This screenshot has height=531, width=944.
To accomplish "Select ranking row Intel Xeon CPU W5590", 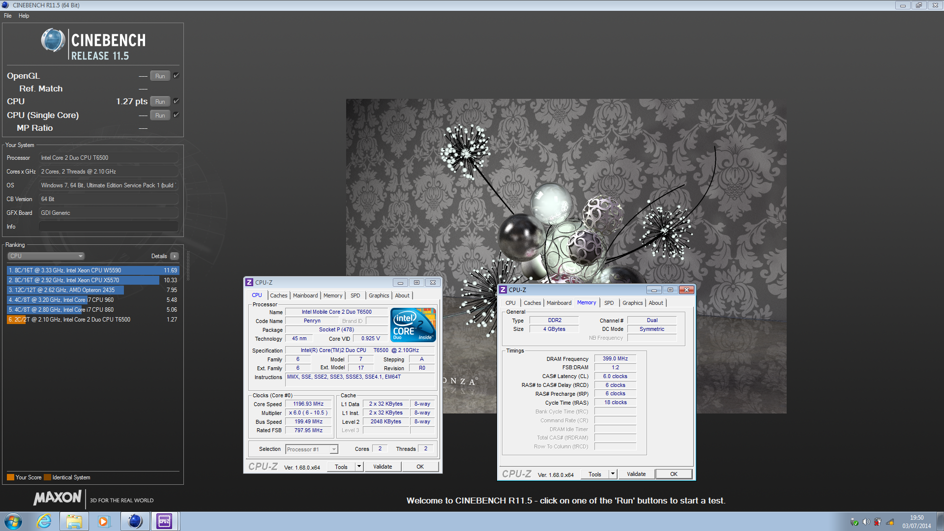I will point(93,270).
